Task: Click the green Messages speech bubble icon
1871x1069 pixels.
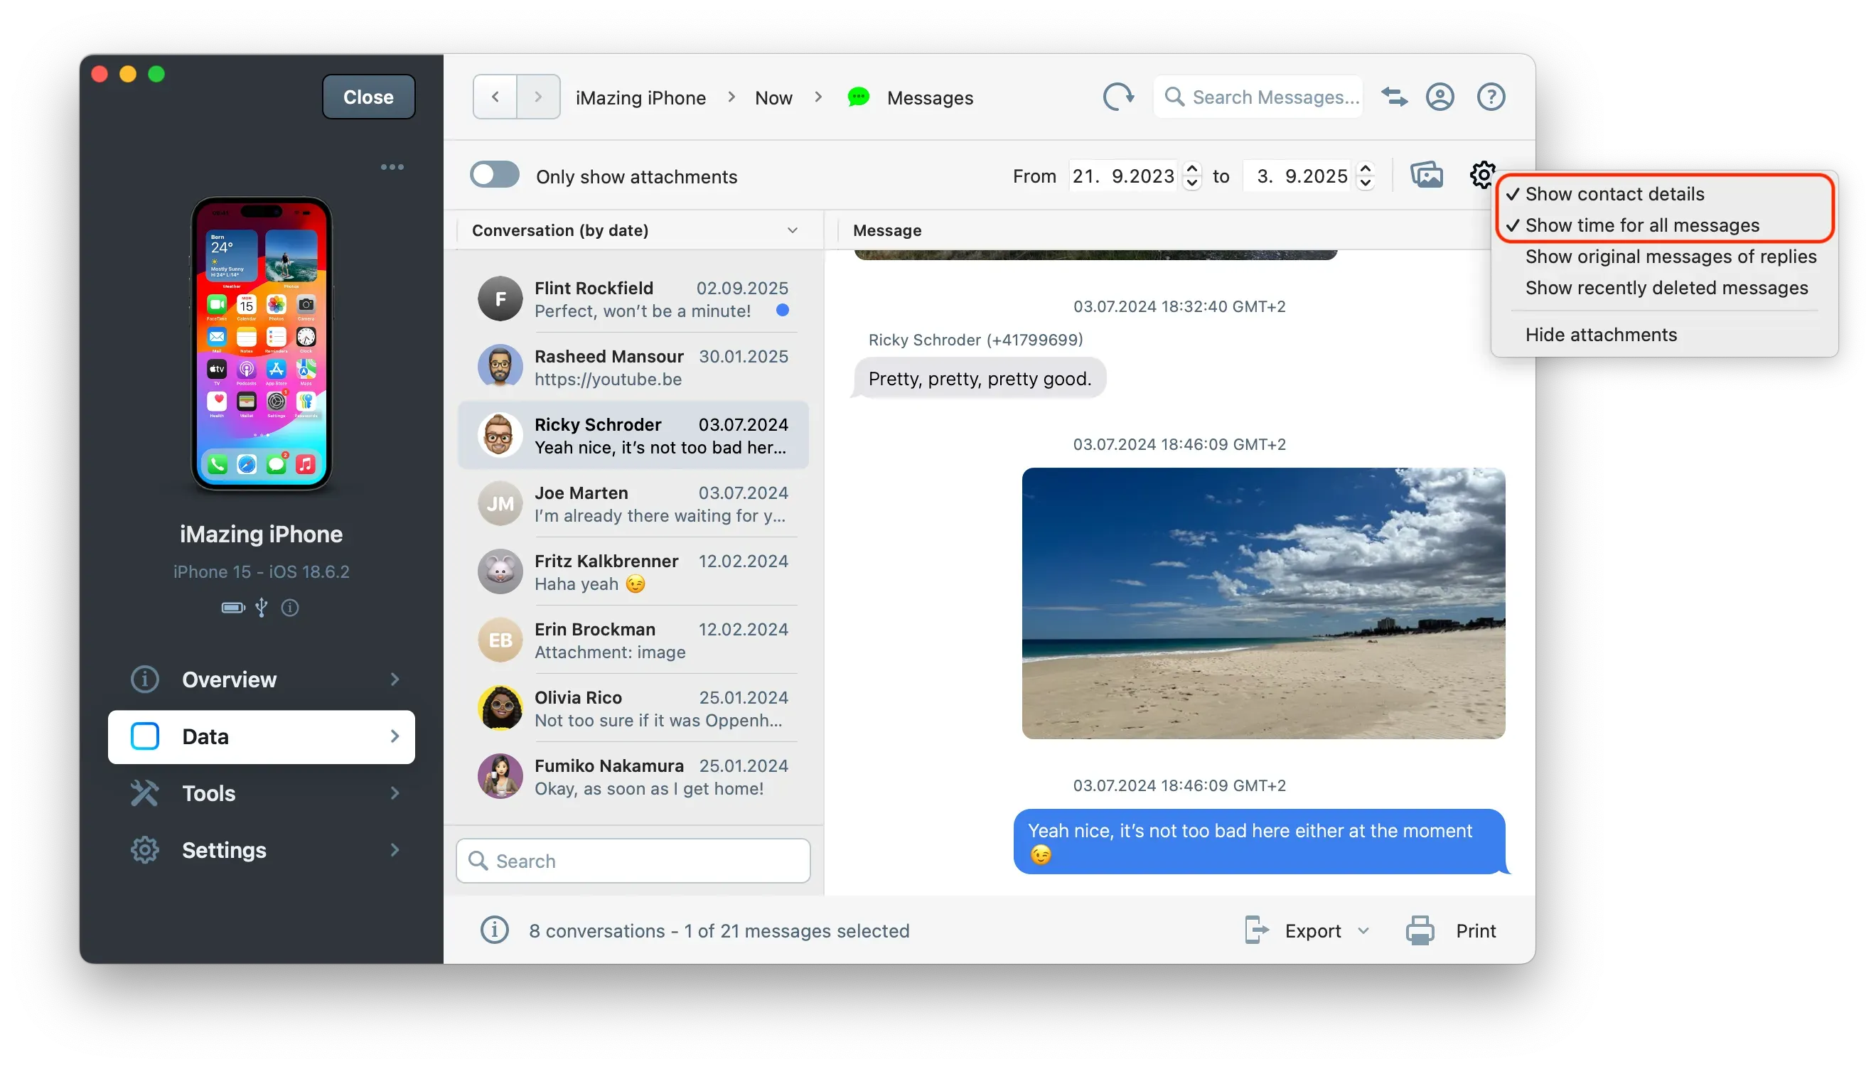Action: click(858, 96)
